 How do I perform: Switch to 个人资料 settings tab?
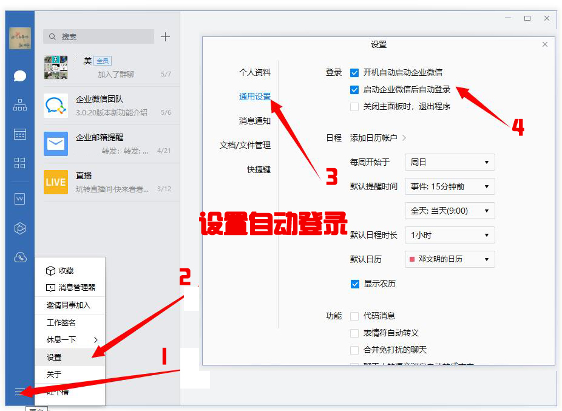pos(255,72)
